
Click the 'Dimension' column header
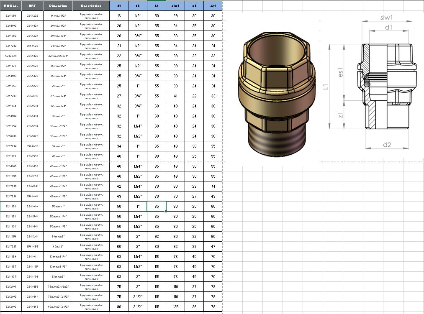click(58, 6)
